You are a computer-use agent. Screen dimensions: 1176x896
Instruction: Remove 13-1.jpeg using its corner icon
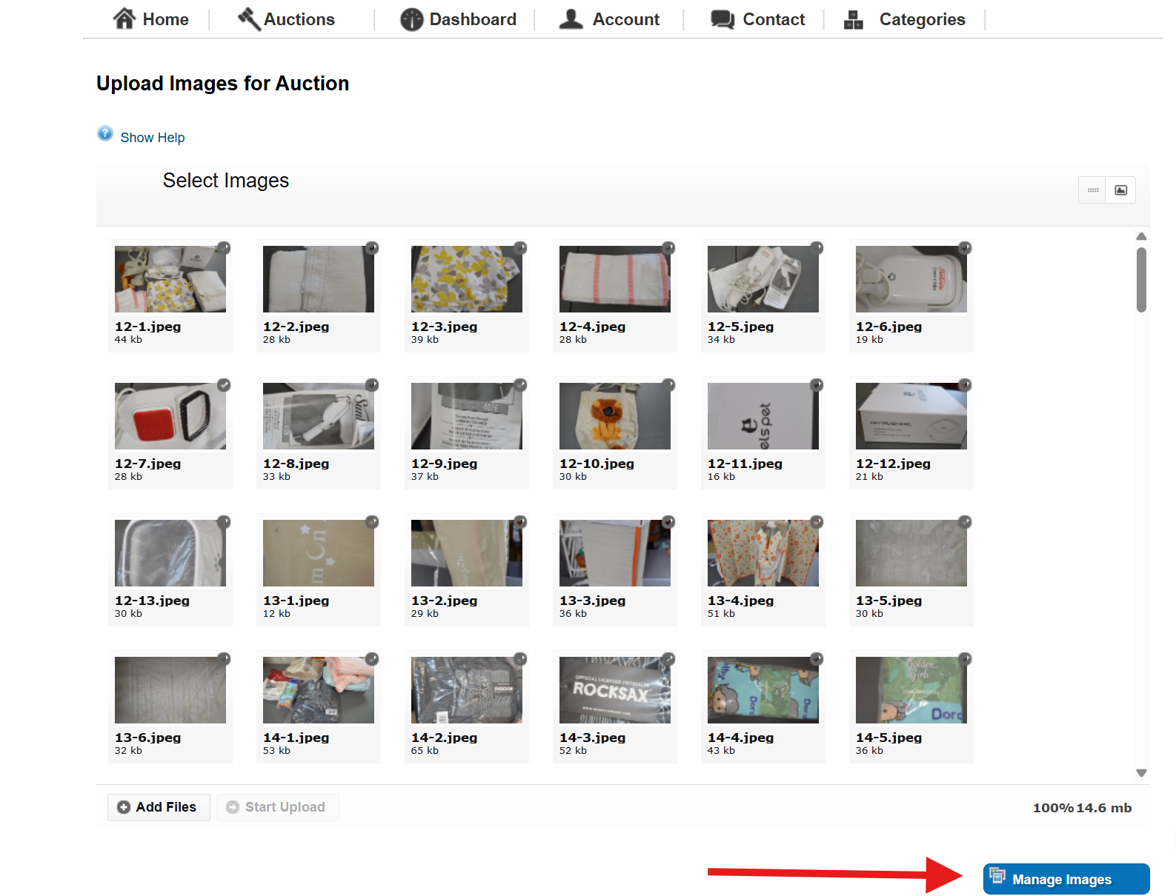tap(372, 522)
